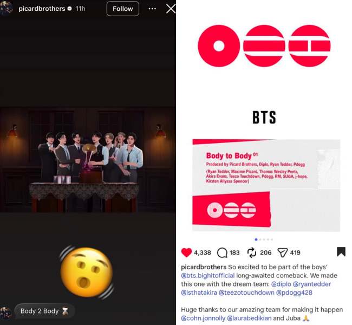Open picardbrothers username in story header
The width and height of the screenshot is (352, 325).
click(x=42, y=9)
